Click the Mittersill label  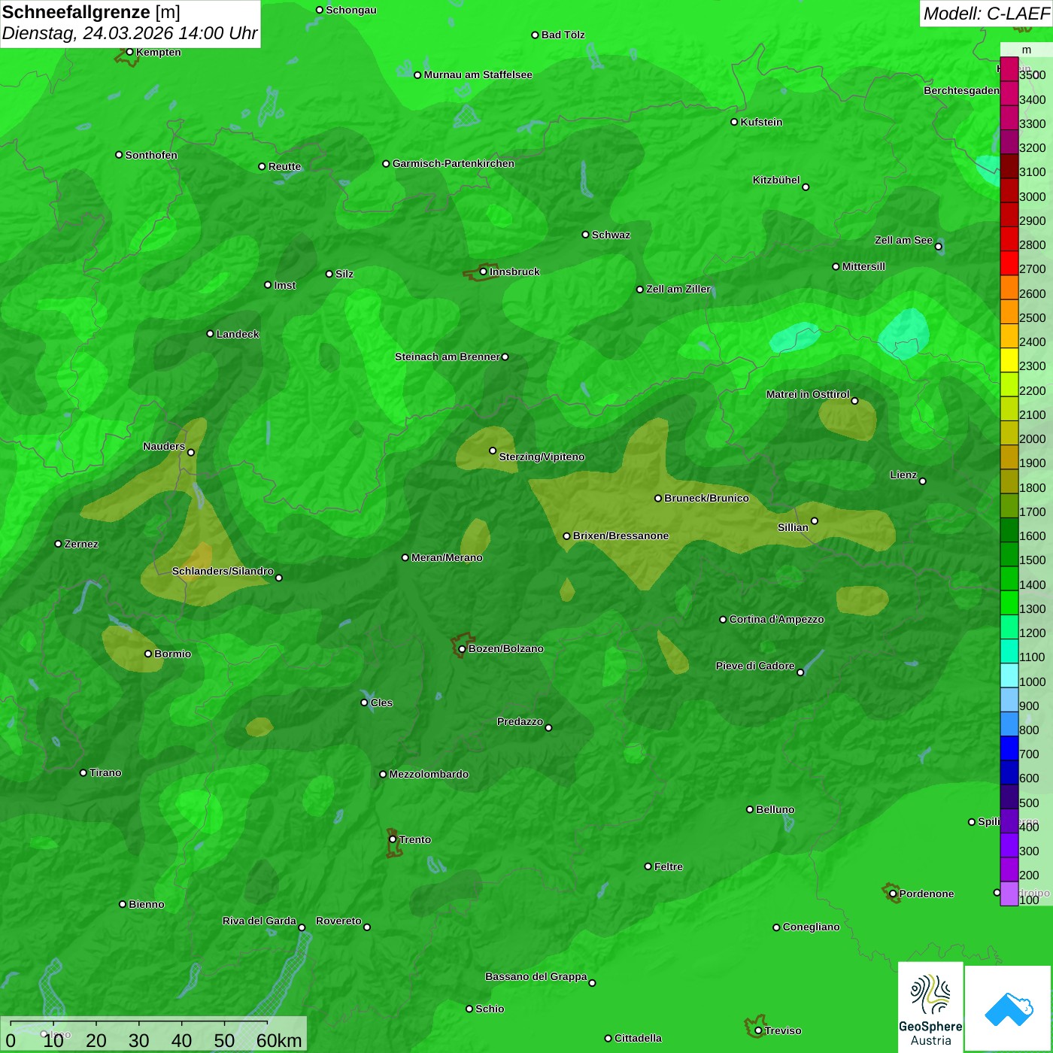click(864, 266)
